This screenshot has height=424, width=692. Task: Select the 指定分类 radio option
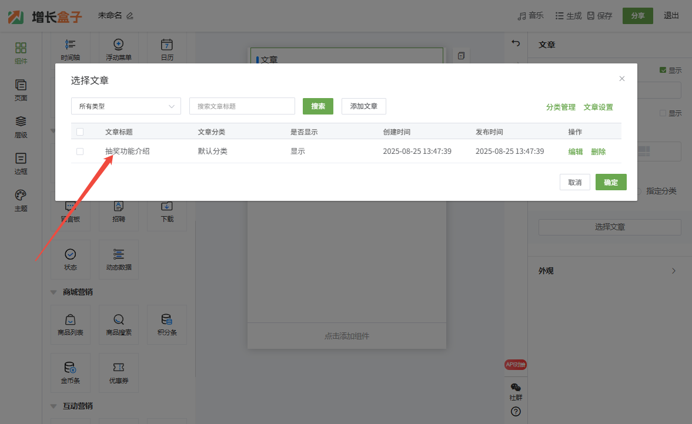[640, 191]
